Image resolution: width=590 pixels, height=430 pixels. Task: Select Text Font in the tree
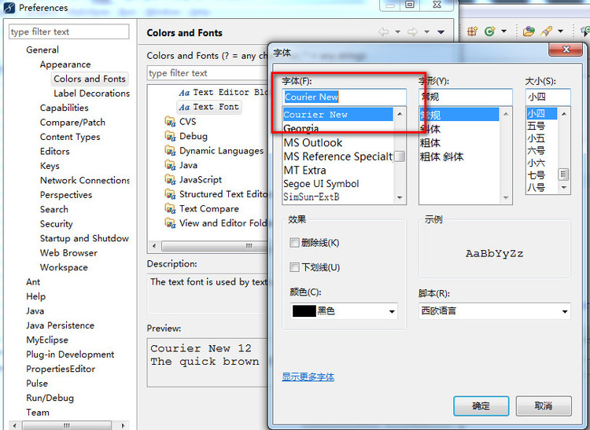216,107
